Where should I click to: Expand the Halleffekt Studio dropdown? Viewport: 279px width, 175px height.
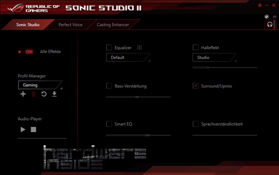[x=214, y=58]
